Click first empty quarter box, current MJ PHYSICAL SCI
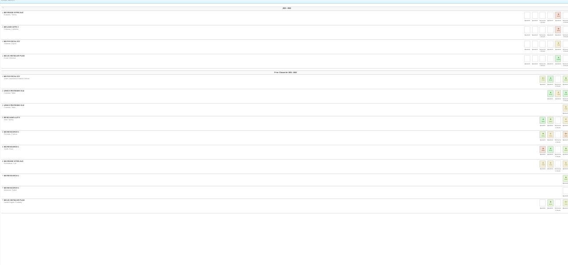Screen dimensions: 568x265 coord(527,44)
